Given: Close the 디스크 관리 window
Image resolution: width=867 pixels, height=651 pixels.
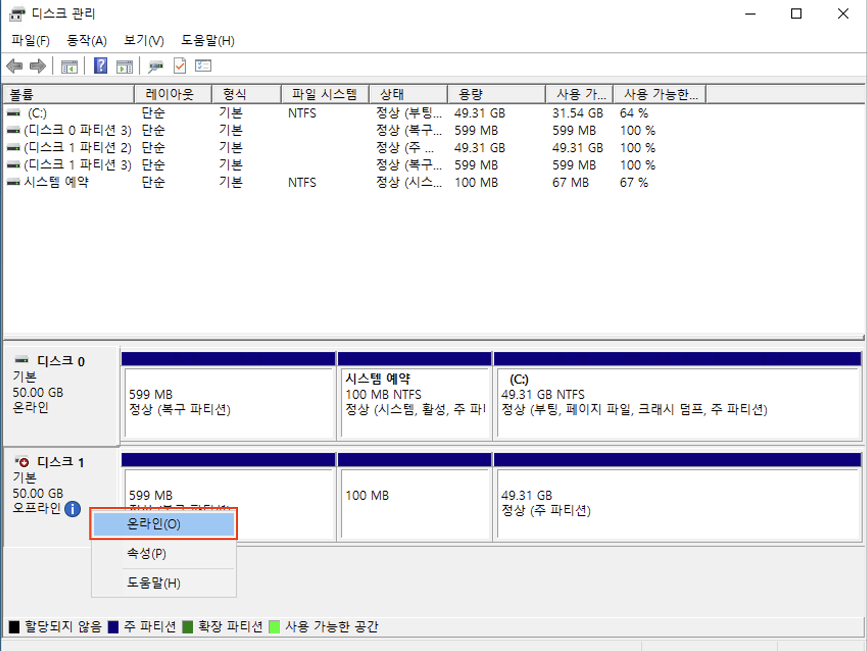Looking at the screenshot, I should coord(843,14).
